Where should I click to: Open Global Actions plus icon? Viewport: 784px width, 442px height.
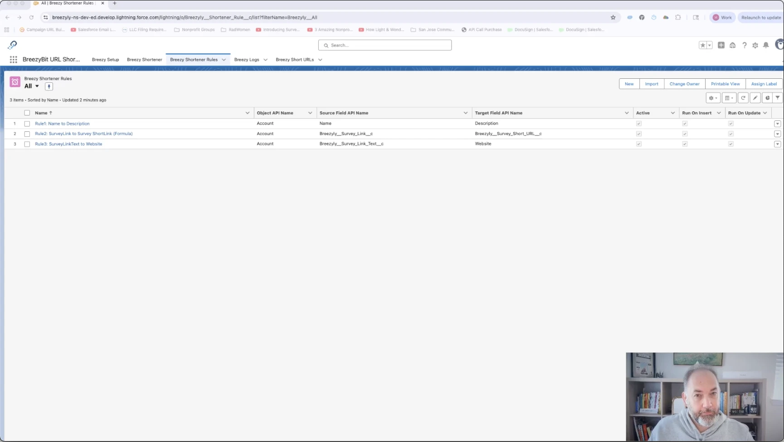pyautogui.click(x=721, y=45)
